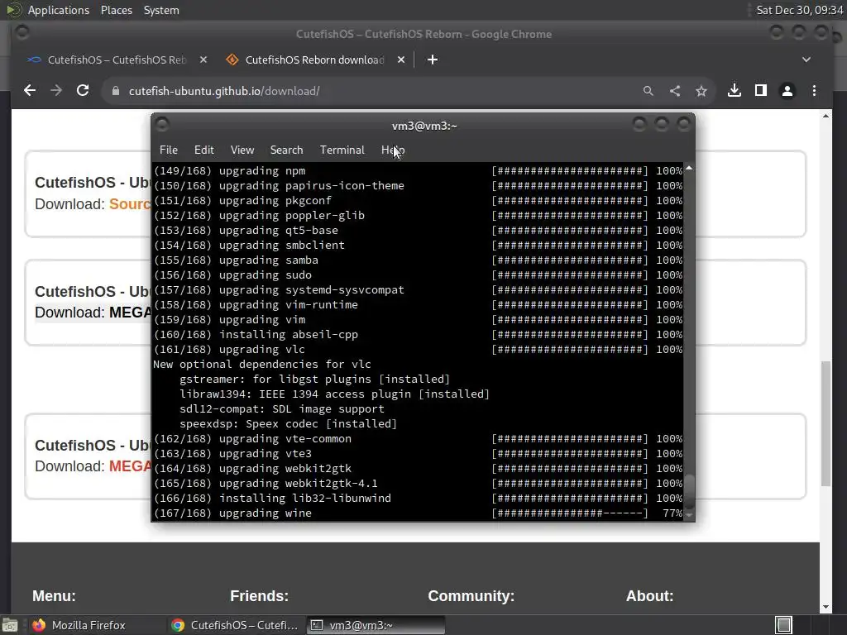
Task: Click the Menu: footer heading
Action: [x=54, y=596]
